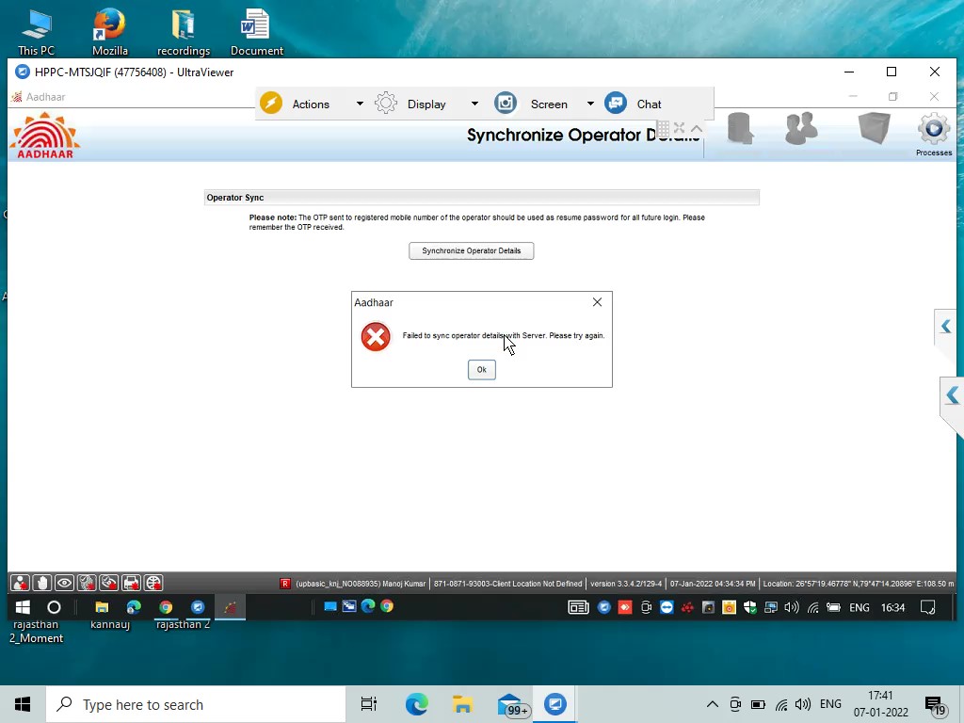
Task: Open the UltraViewer Chat panel
Action: (x=650, y=104)
